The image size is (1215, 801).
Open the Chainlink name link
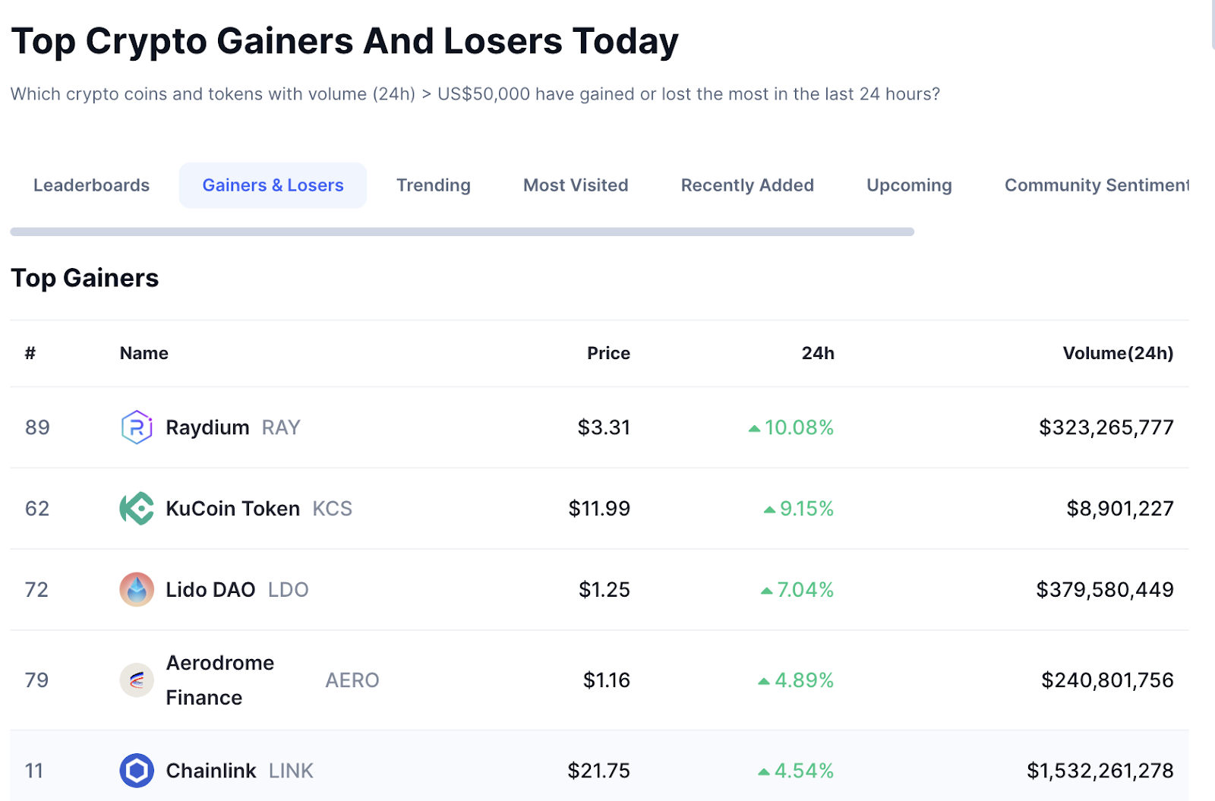click(x=211, y=771)
